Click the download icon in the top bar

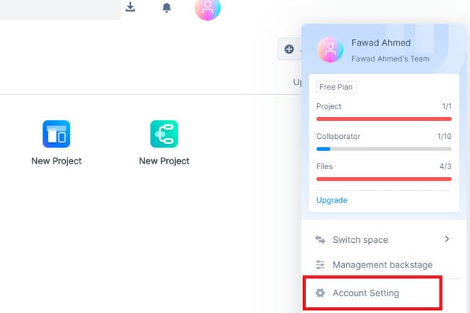point(130,7)
